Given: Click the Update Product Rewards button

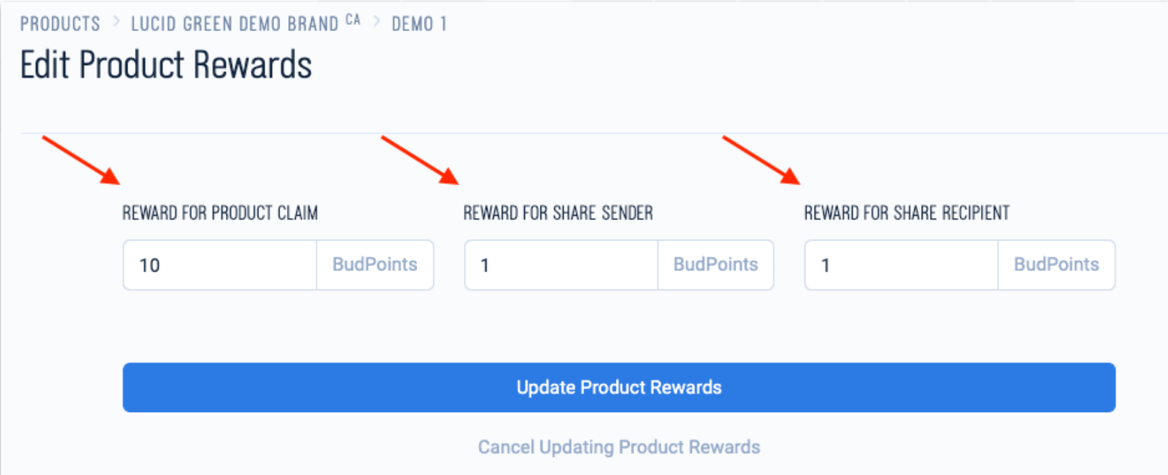Looking at the screenshot, I should pyautogui.click(x=618, y=387).
